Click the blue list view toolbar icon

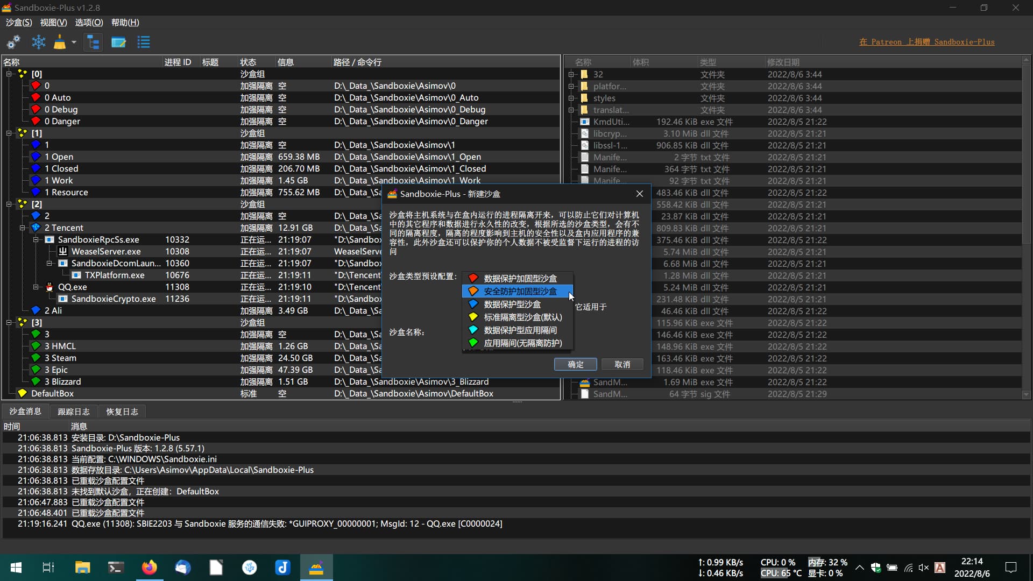(x=144, y=42)
